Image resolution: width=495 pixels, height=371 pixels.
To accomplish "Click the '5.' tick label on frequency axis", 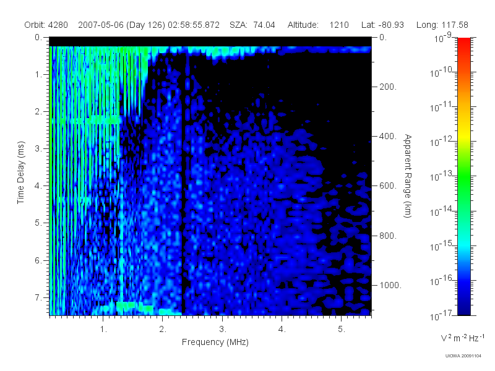I will coord(342,330).
